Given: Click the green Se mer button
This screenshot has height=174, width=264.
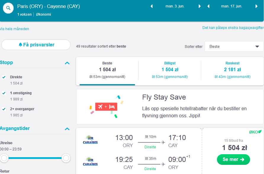Looking at the screenshot, I should click(x=233, y=159).
